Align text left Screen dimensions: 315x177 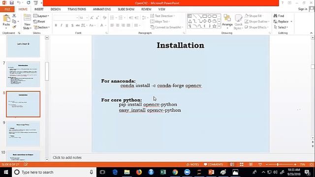coord(112,25)
